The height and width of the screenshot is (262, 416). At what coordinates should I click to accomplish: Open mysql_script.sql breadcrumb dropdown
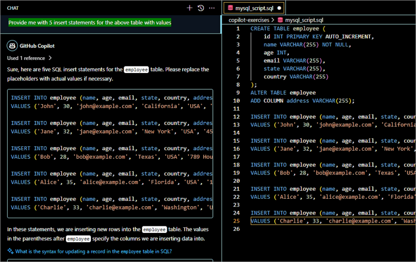pos(303,19)
